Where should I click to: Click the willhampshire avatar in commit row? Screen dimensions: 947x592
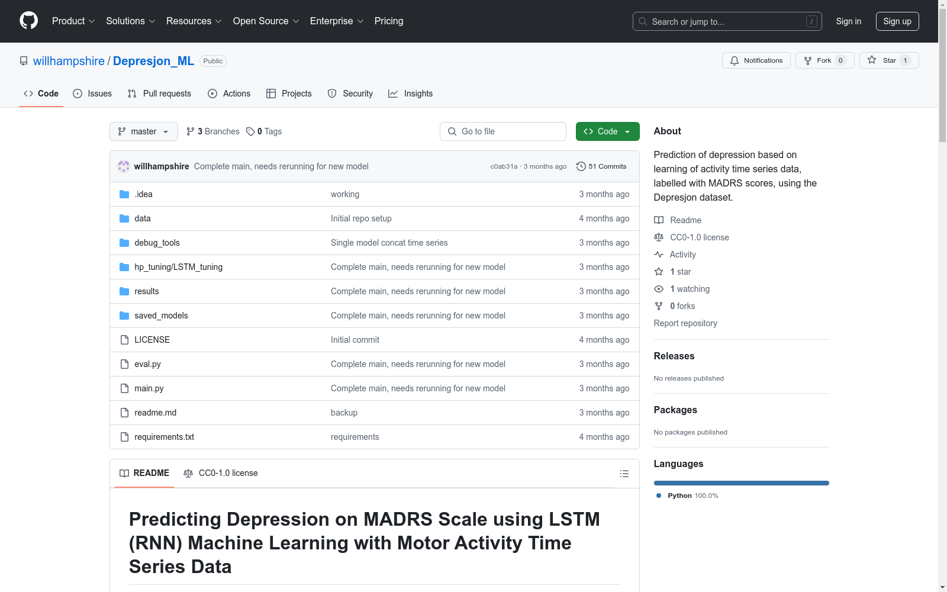pos(124,166)
